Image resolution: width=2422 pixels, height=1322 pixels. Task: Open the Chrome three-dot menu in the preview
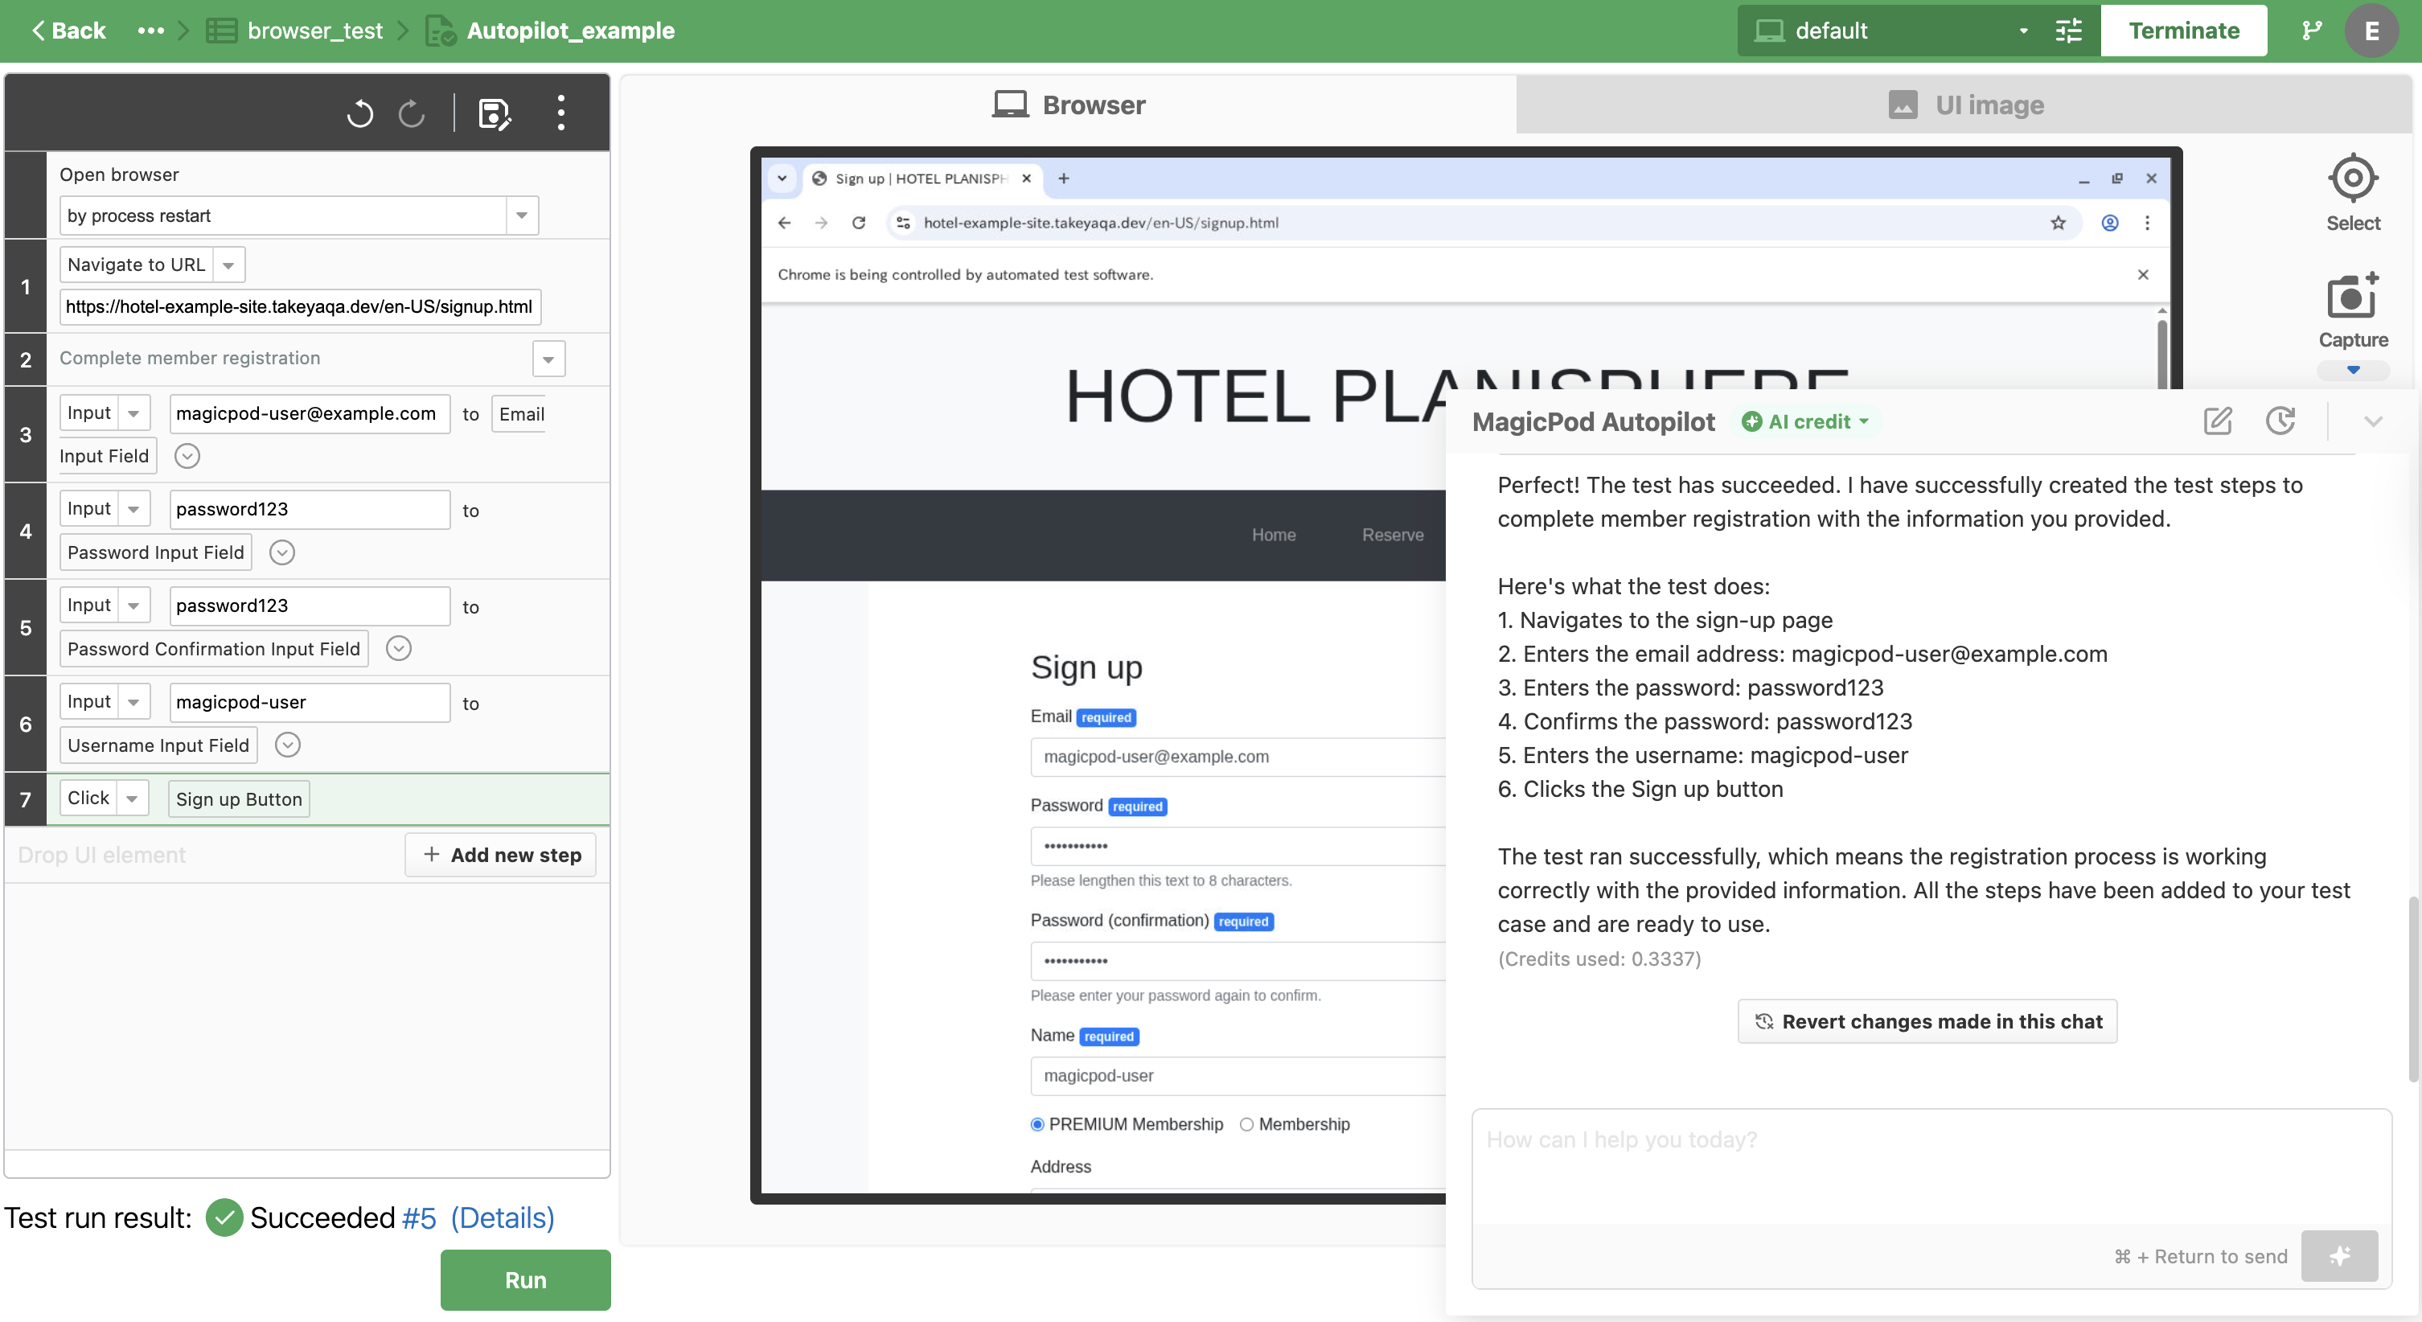tap(2148, 223)
